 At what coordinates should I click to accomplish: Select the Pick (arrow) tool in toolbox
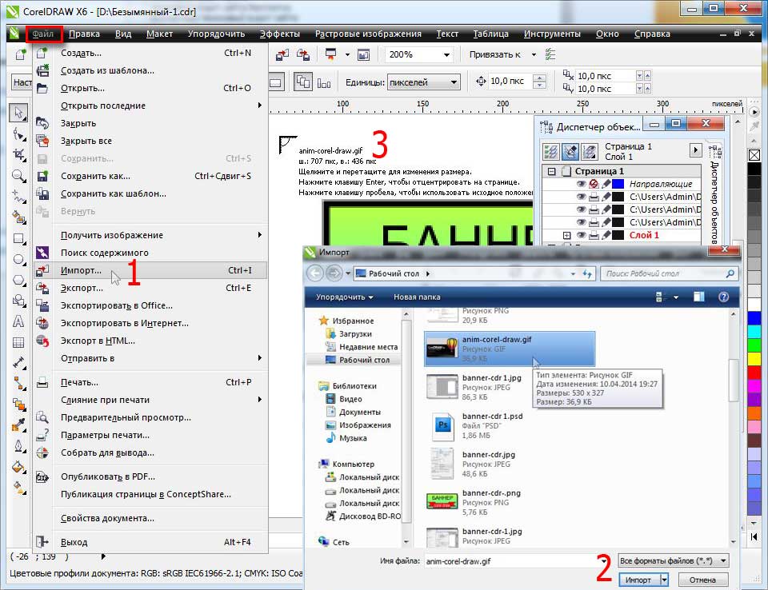click(x=18, y=113)
